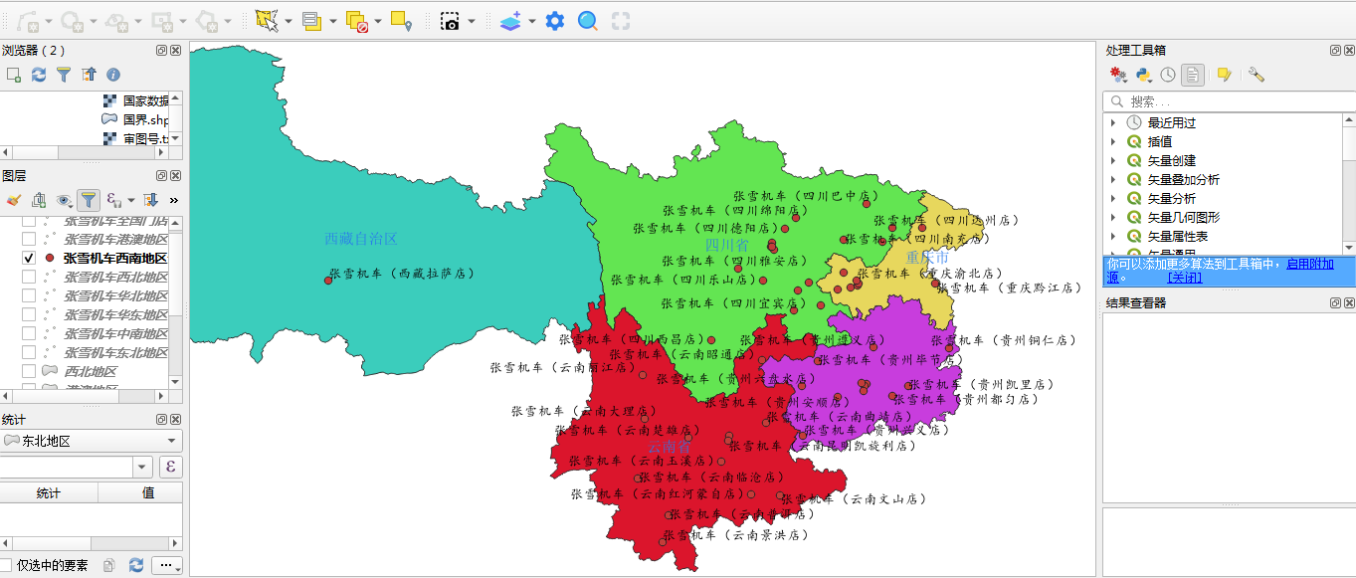Viewport: 1356px width, 578px height.
Task: Refresh the browser panel
Action: point(39,75)
